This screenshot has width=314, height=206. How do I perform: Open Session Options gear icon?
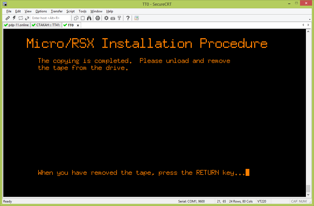pyautogui.click(x=106, y=18)
